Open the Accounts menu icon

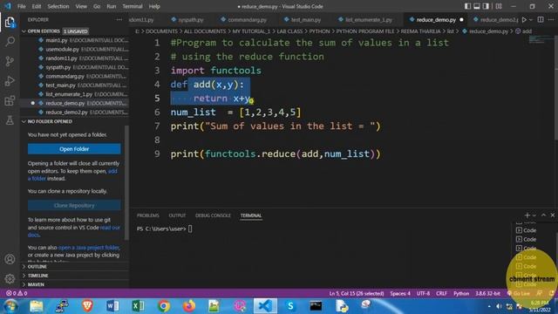pos(10,259)
